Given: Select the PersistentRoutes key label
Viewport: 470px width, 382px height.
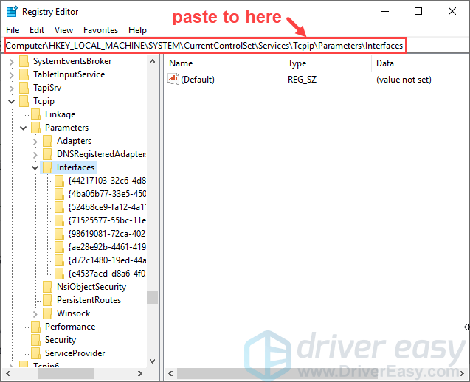Looking at the screenshot, I should pyautogui.click(x=89, y=300).
